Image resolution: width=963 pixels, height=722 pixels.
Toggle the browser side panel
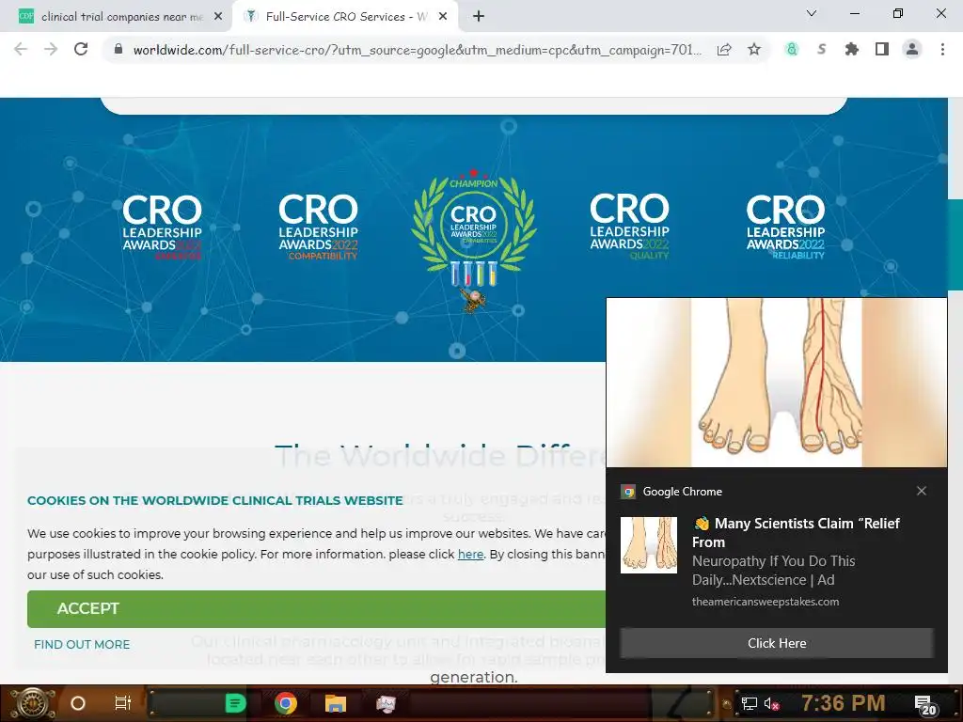882,49
